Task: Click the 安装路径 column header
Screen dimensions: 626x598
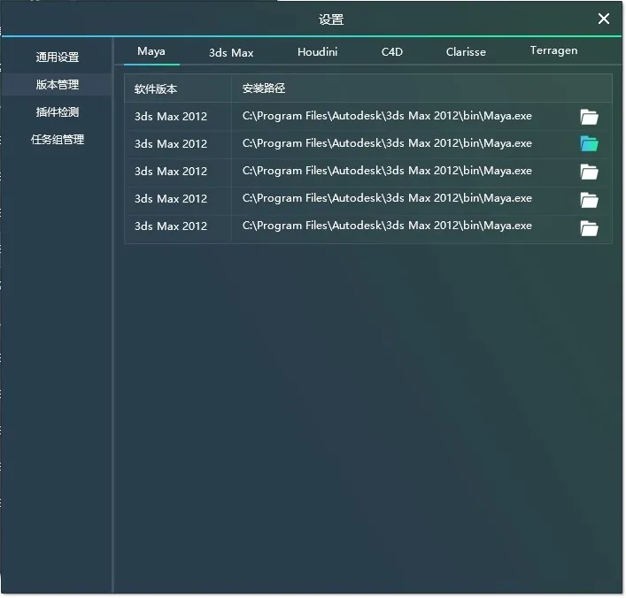Action: [264, 89]
